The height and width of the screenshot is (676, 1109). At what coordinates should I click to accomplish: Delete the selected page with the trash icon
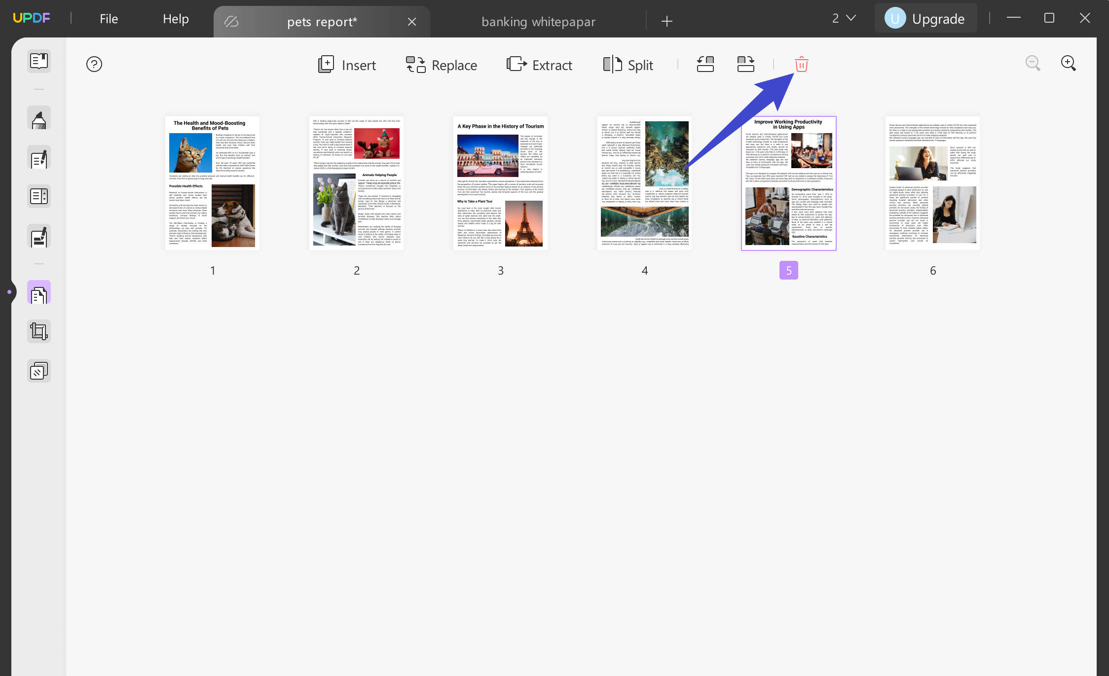(800, 64)
